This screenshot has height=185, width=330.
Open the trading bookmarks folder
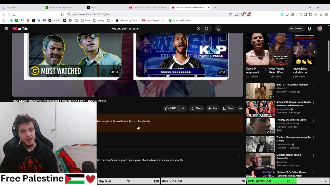point(99,20)
